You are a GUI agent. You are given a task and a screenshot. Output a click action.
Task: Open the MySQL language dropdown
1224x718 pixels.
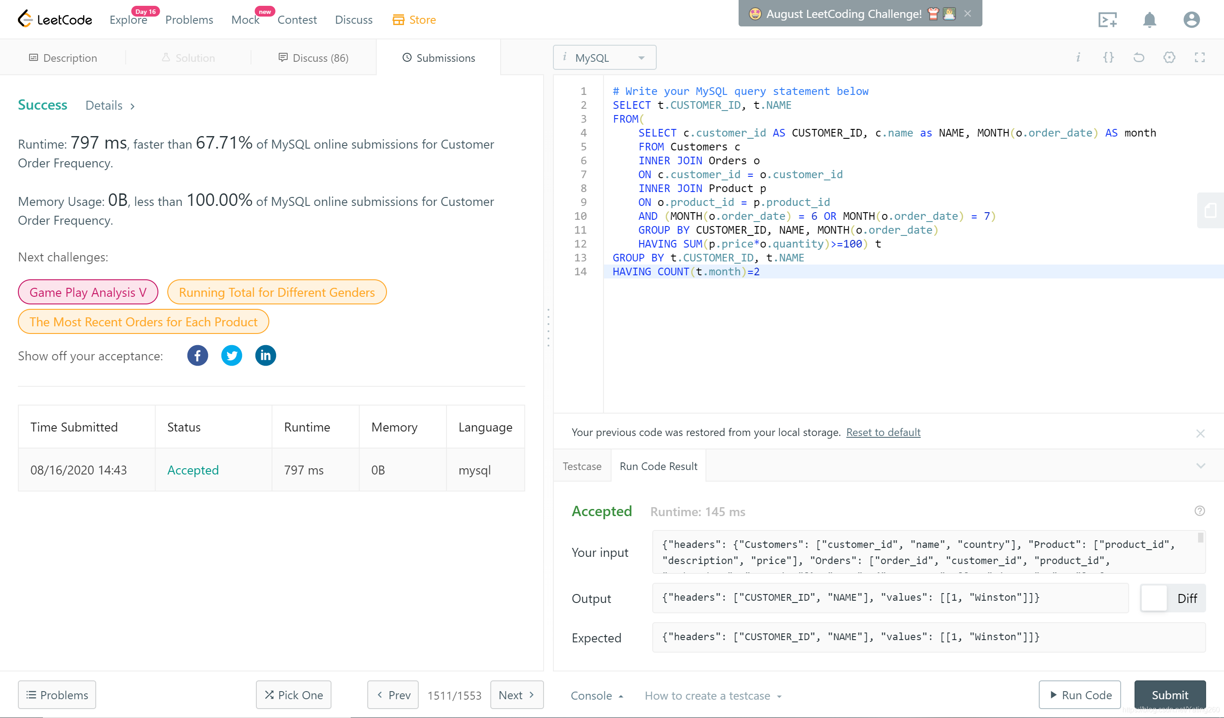click(604, 57)
